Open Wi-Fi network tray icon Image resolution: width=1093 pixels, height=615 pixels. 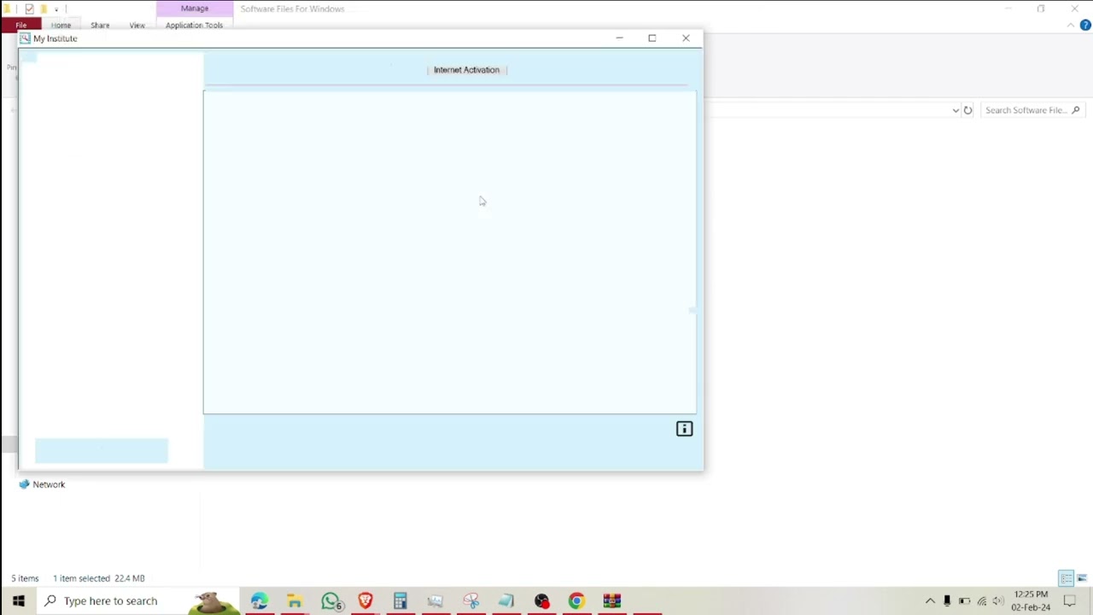(982, 600)
